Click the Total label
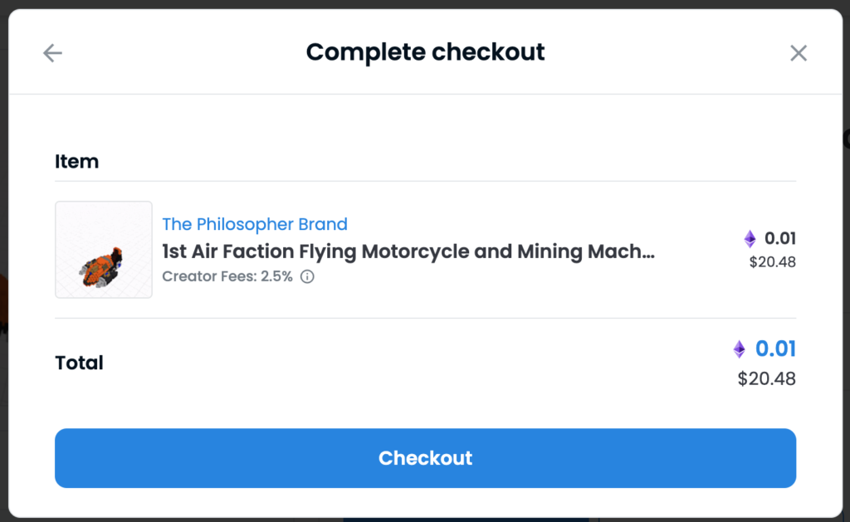The height and width of the screenshot is (522, 850). point(79,363)
